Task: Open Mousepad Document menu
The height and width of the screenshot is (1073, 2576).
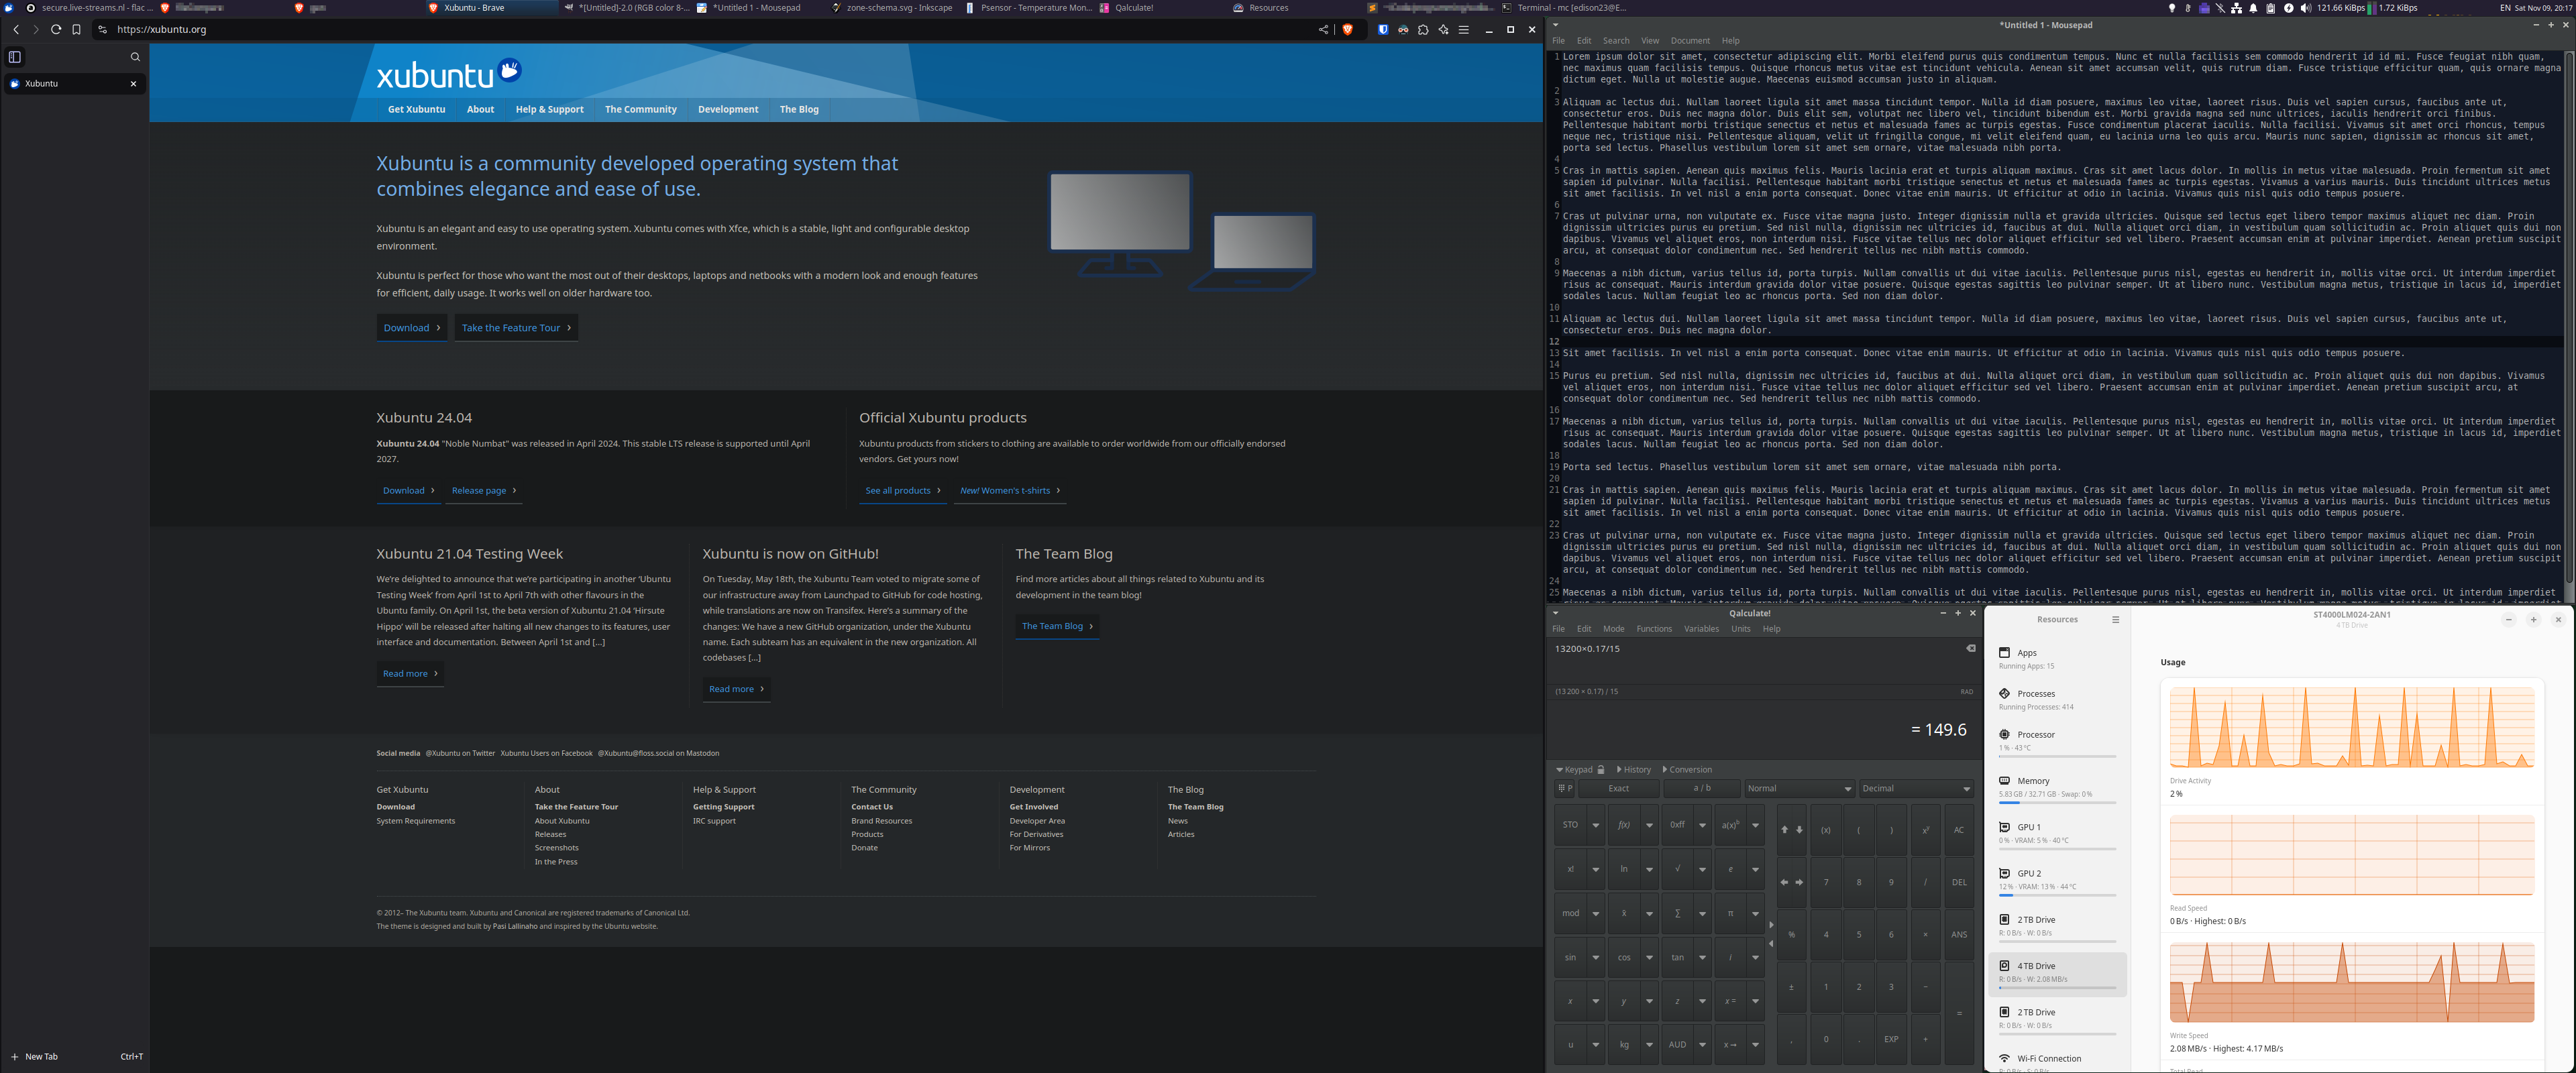Action: (x=1689, y=41)
